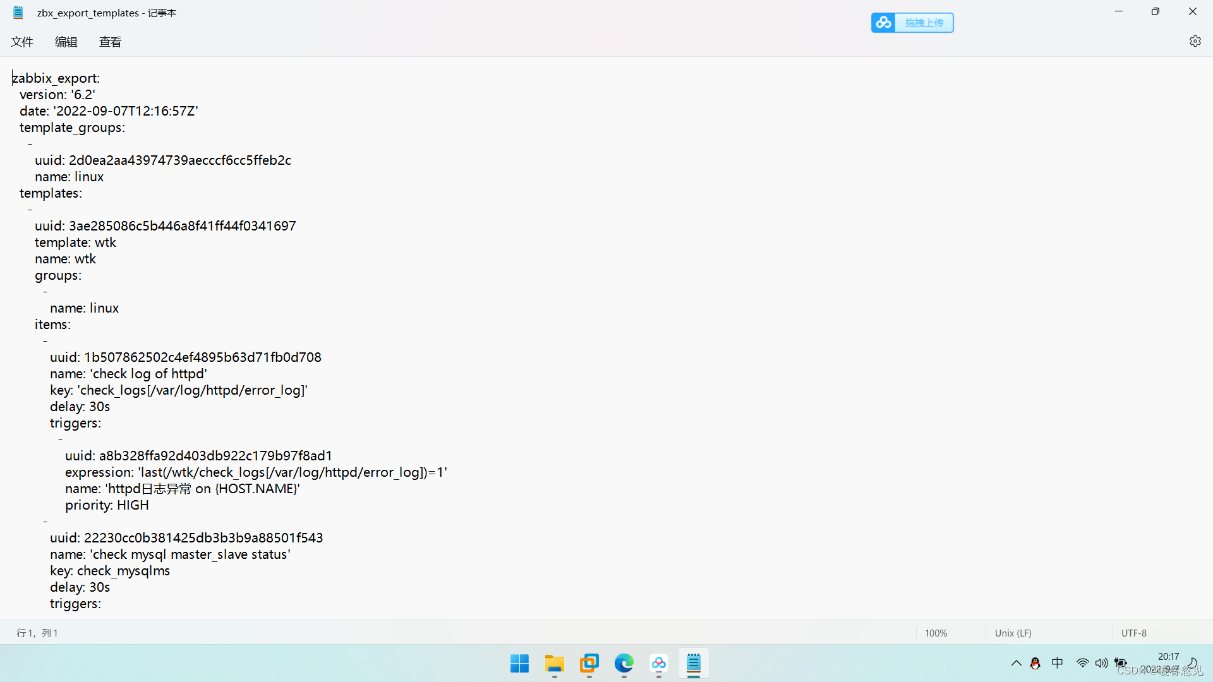This screenshot has height=682, width=1213.
Task: Click UTF-8 encoding indicator
Action: point(1134,633)
